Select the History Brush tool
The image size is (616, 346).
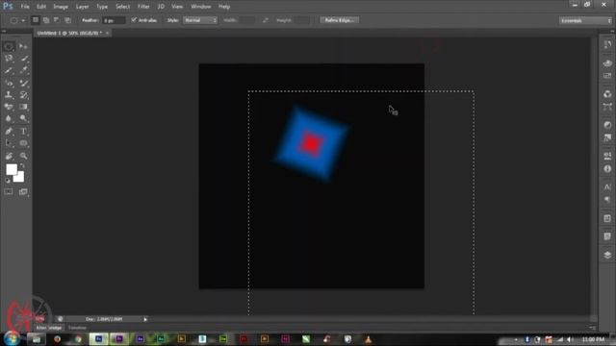click(x=23, y=94)
